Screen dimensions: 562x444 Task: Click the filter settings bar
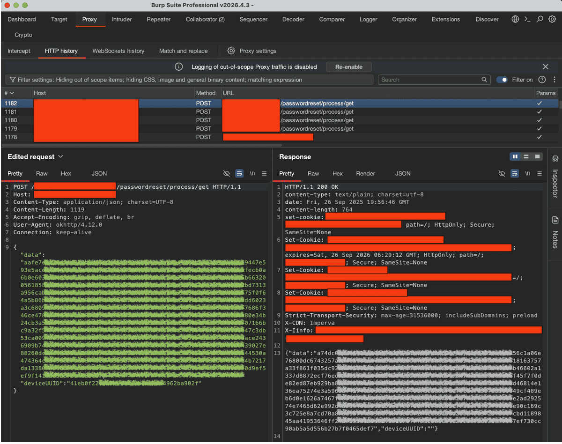(189, 80)
